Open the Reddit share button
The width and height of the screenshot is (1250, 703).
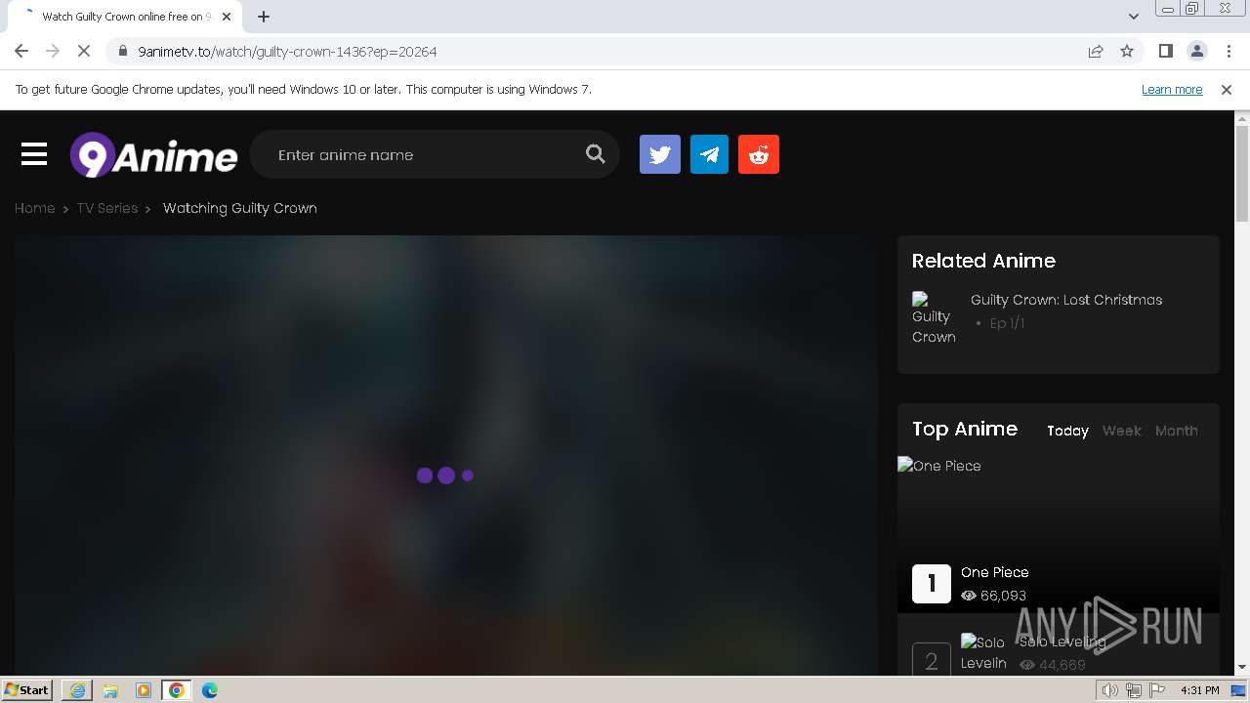coord(759,154)
